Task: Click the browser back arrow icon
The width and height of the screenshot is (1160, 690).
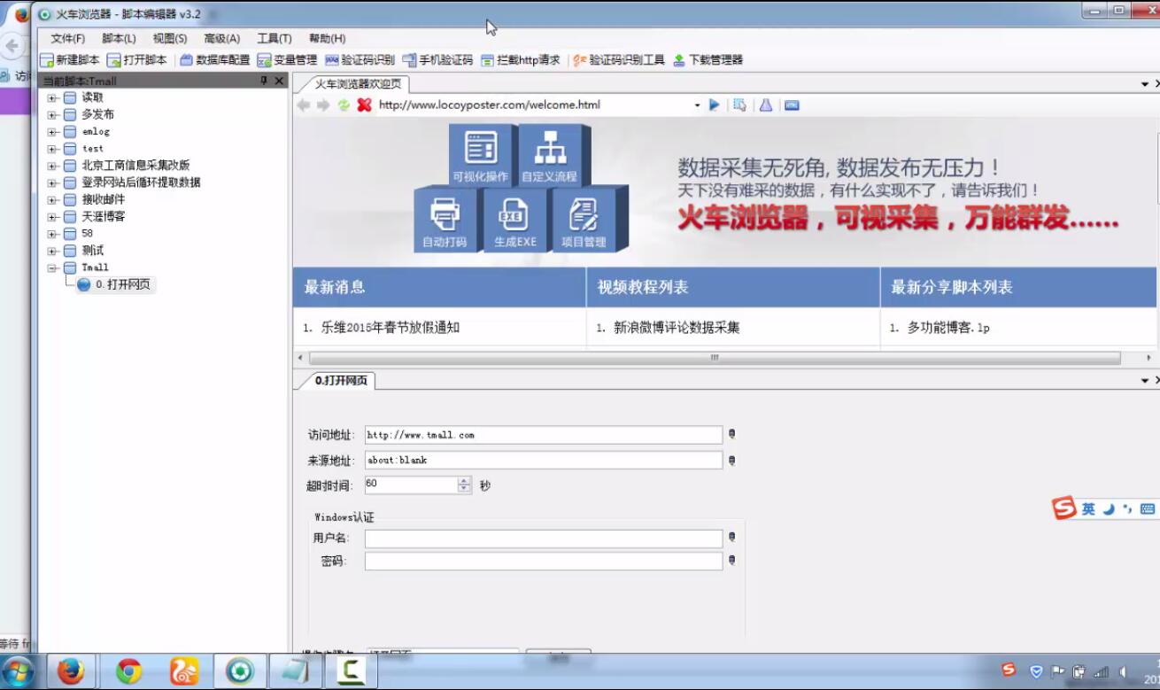Action: tap(304, 105)
